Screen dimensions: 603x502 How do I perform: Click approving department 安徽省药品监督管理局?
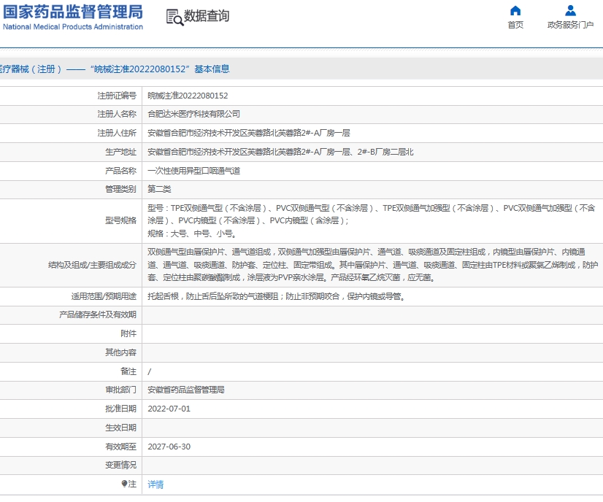186,390
